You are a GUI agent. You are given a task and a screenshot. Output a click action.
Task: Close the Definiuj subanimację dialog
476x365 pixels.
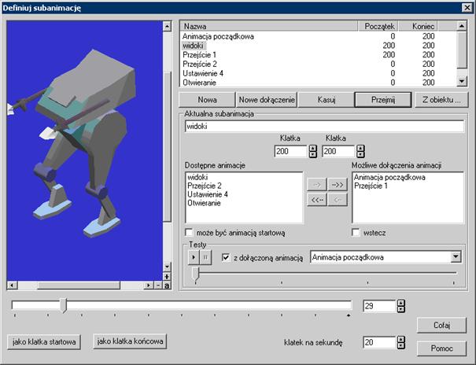pyautogui.click(x=467, y=8)
